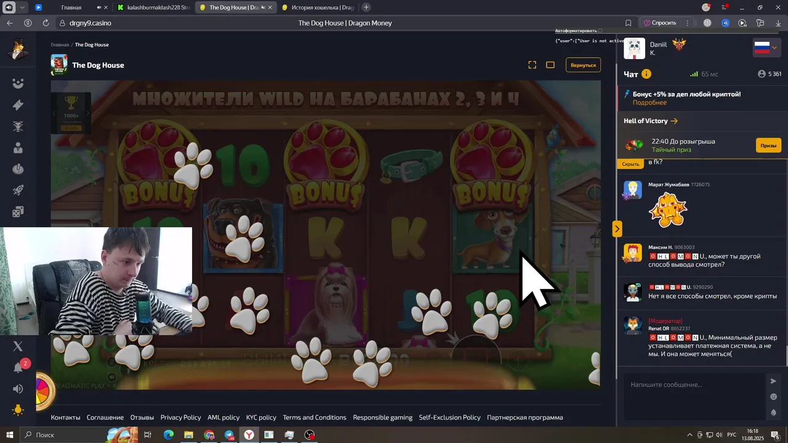Open Windows Start menu

[x=9, y=435]
